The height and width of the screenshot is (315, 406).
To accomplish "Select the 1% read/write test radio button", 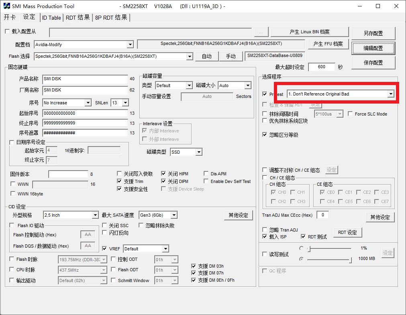I will [x=302, y=248].
